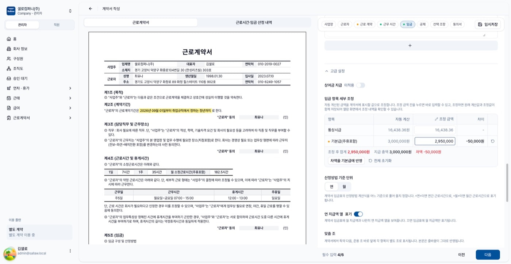Go to the previous step with 이전
This screenshot has width=511, height=264.
(x=461, y=255)
